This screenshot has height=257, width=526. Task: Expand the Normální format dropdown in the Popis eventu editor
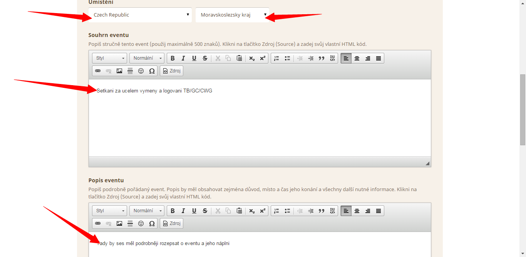coord(147,211)
